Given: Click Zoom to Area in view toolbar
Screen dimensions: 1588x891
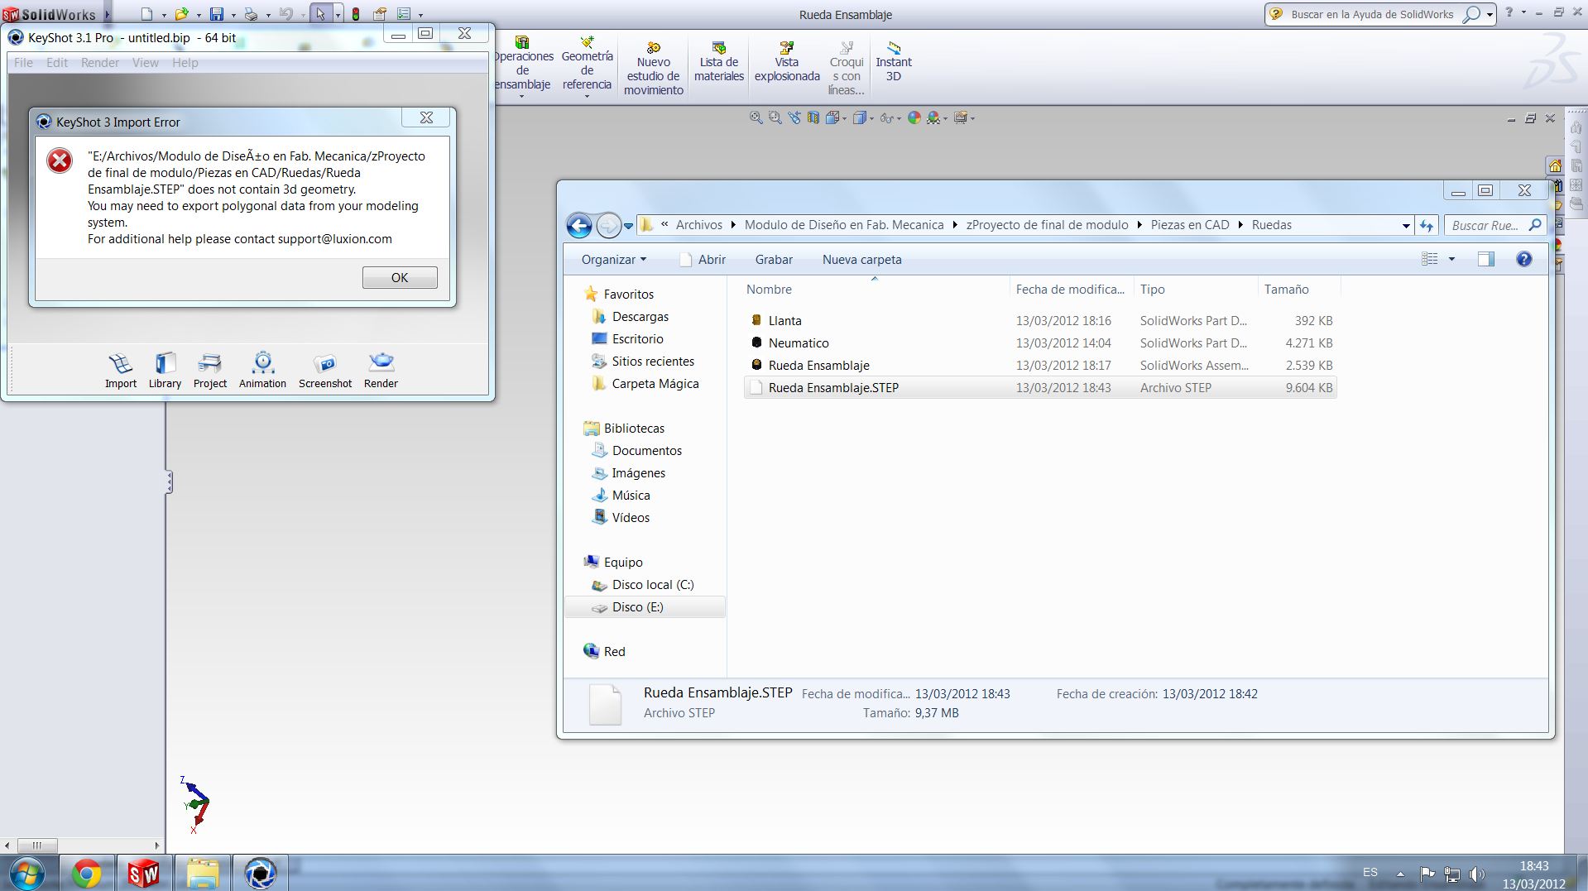Looking at the screenshot, I should click(x=775, y=118).
